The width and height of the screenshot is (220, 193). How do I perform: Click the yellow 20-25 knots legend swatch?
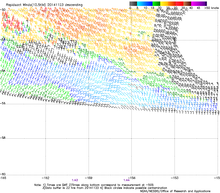(164, 4)
